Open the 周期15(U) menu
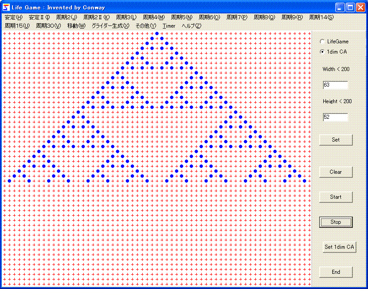The height and width of the screenshot is (289, 368). (x=17, y=26)
